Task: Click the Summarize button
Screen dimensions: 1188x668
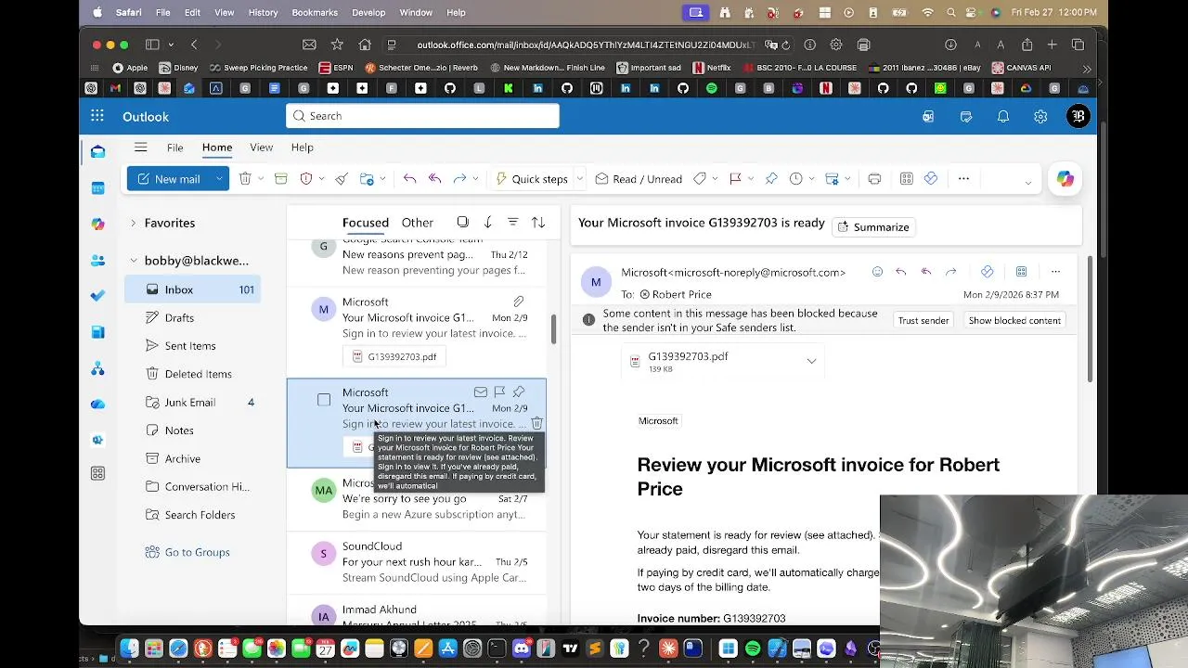Action: pyautogui.click(x=872, y=227)
